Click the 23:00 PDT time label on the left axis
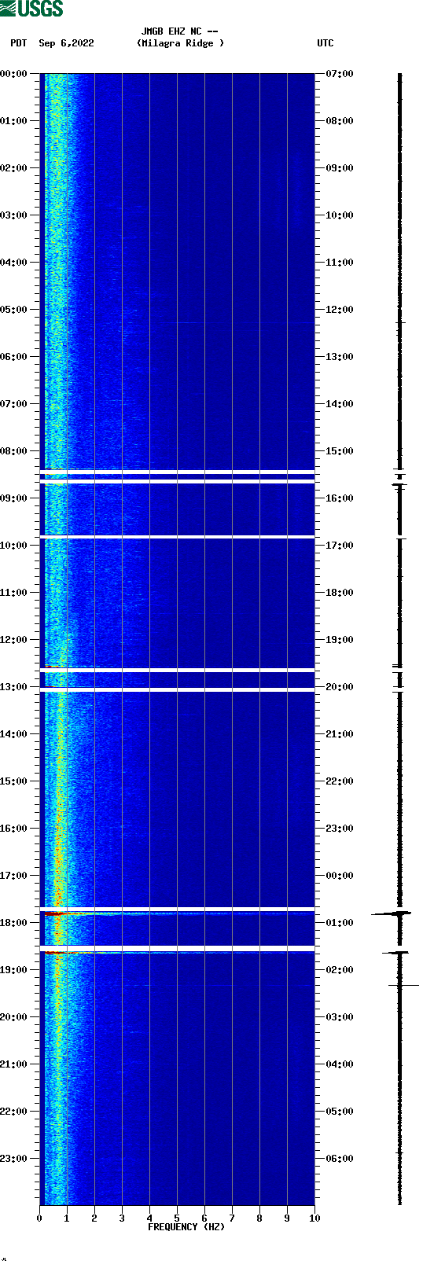Viewport: 434px width, 1268px height. pyautogui.click(x=14, y=1159)
